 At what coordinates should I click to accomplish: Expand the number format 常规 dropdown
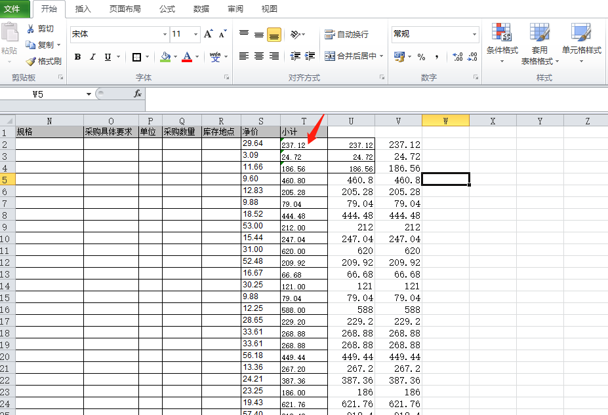coord(474,34)
